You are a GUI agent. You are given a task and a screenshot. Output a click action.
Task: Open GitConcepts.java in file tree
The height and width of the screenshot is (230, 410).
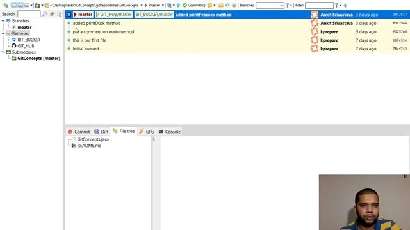(93, 139)
